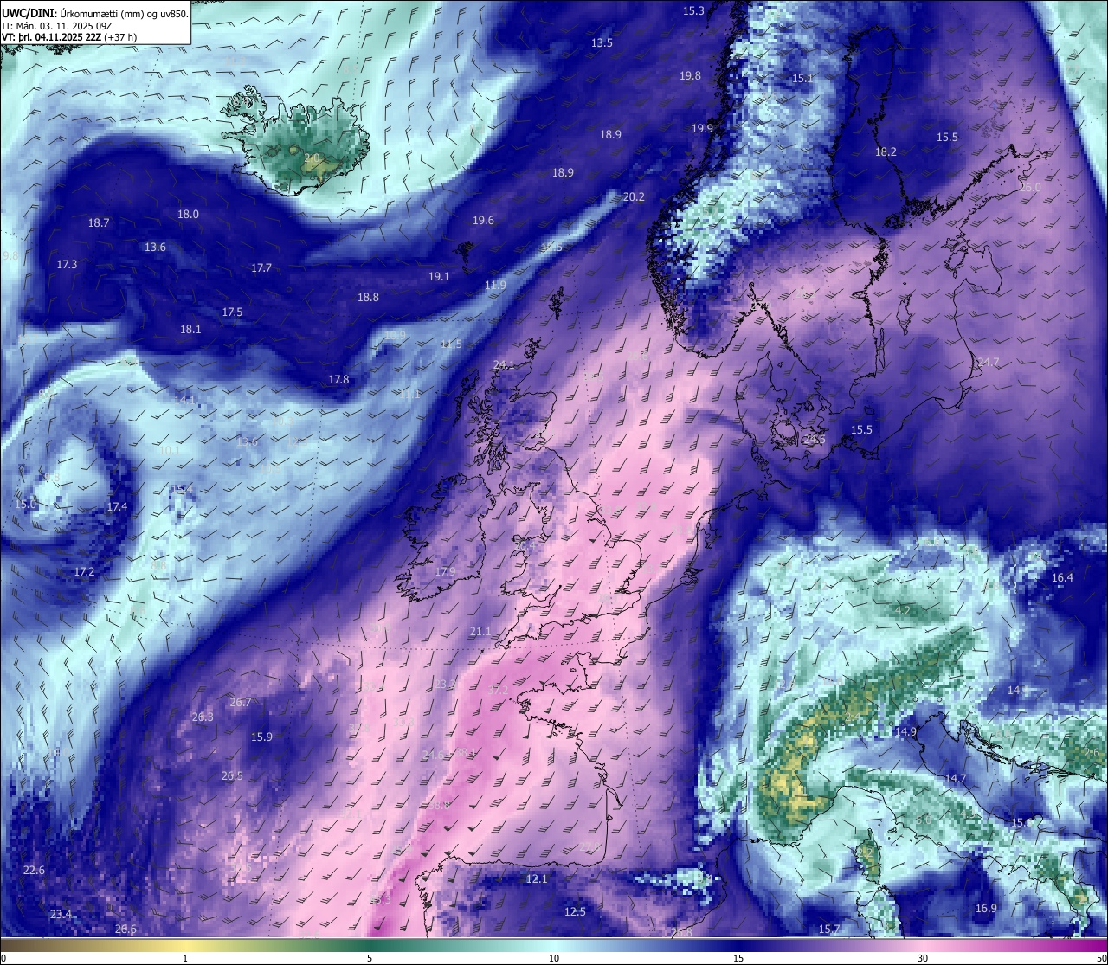This screenshot has width=1108, height=965.
Task: Click the 17.4 value on the map
Action: 117,507
